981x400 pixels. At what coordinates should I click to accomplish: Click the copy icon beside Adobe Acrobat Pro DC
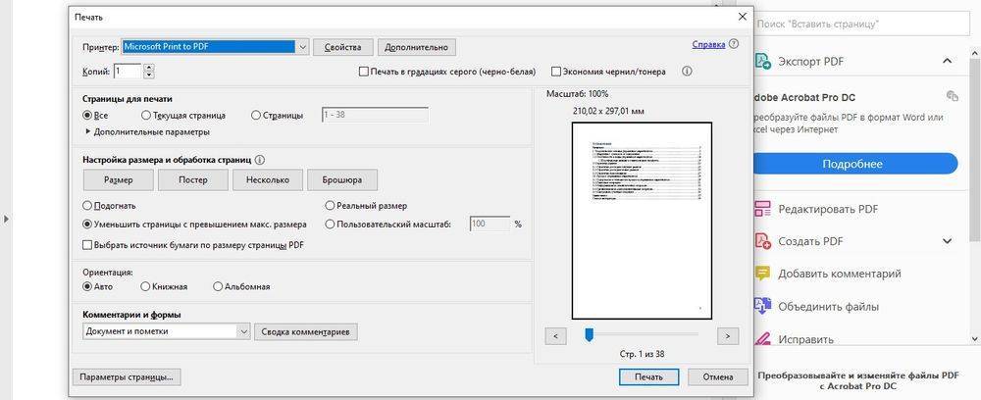(953, 96)
